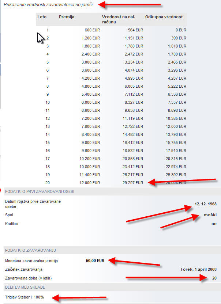This screenshot has width=221, height=304.
Task: Select the 12.722 EUR account value
Action: coord(133,126)
